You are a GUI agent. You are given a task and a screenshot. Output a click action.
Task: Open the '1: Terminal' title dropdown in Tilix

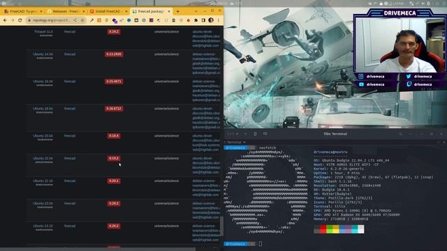pyautogui.click(x=235, y=142)
